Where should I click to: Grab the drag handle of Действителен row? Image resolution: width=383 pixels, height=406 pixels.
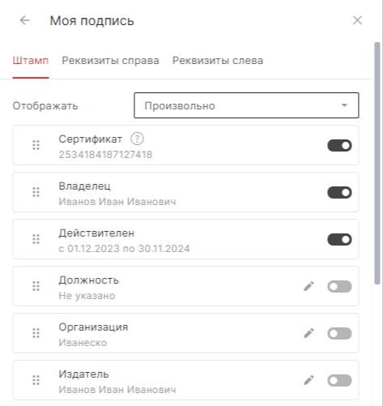[36, 239]
